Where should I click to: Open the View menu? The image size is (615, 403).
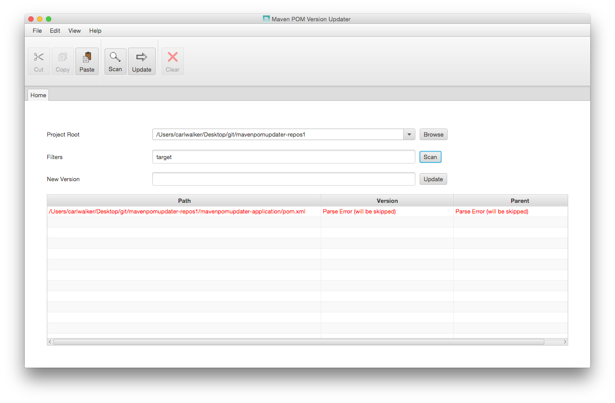click(75, 30)
